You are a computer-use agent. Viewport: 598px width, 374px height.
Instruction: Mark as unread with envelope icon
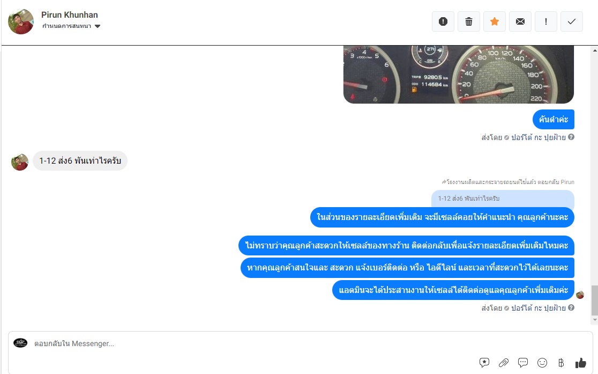520,21
